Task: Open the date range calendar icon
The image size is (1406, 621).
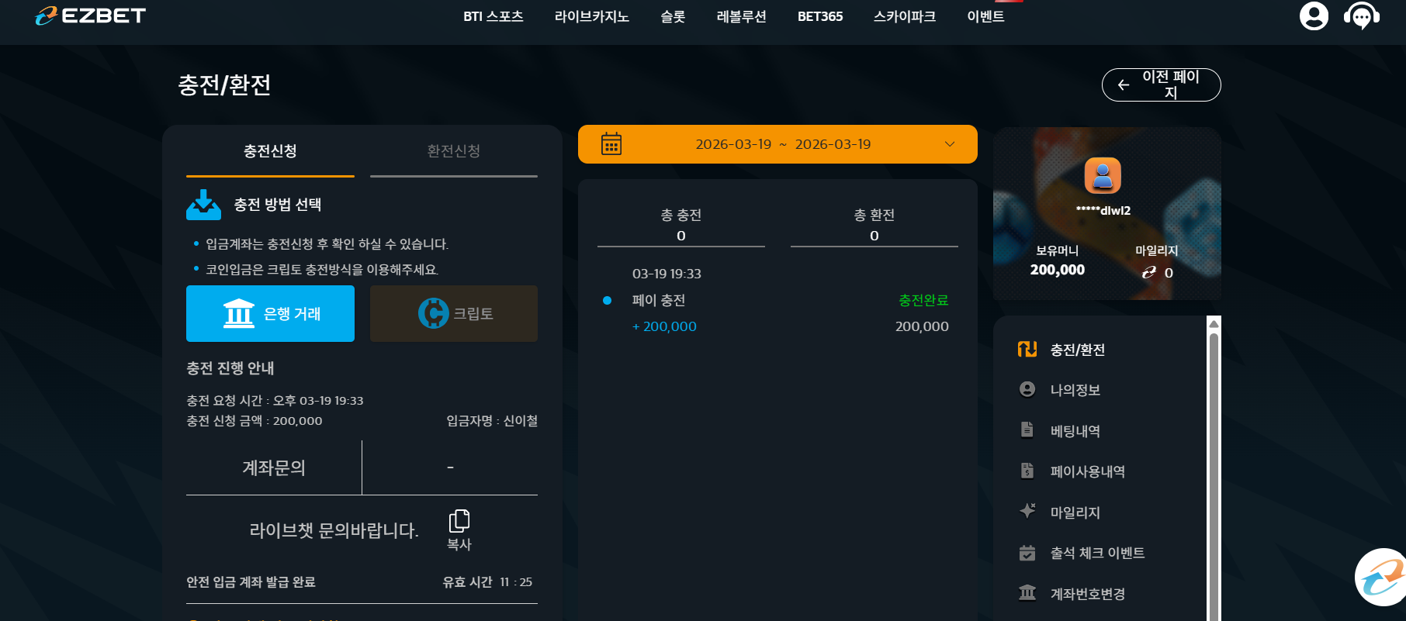Action: tap(611, 144)
